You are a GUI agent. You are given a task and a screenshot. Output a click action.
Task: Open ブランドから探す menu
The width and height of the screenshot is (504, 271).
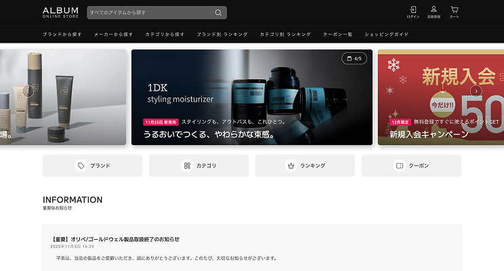pos(62,35)
